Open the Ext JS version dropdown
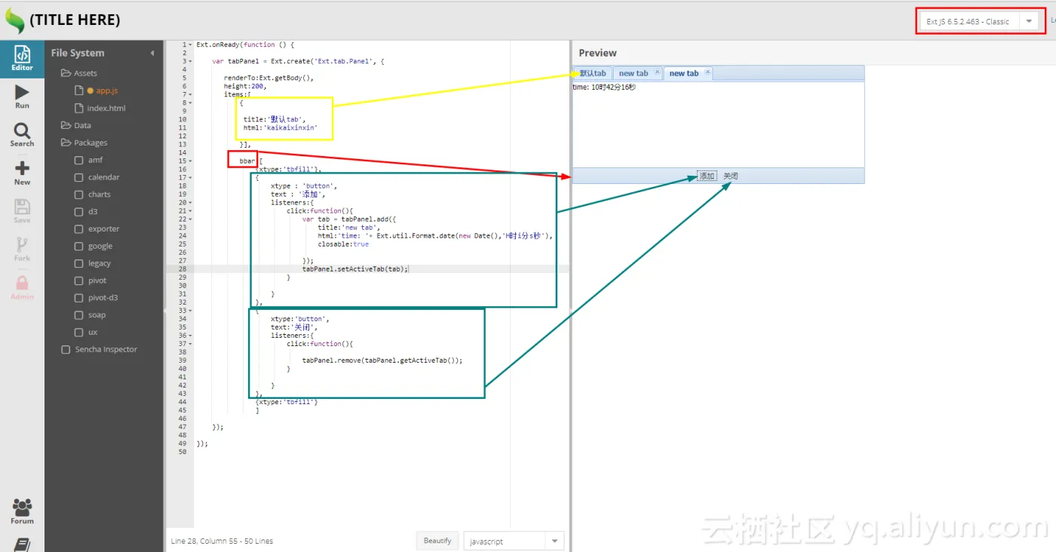The height and width of the screenshot is (552, 1056). pos(1030,21)
